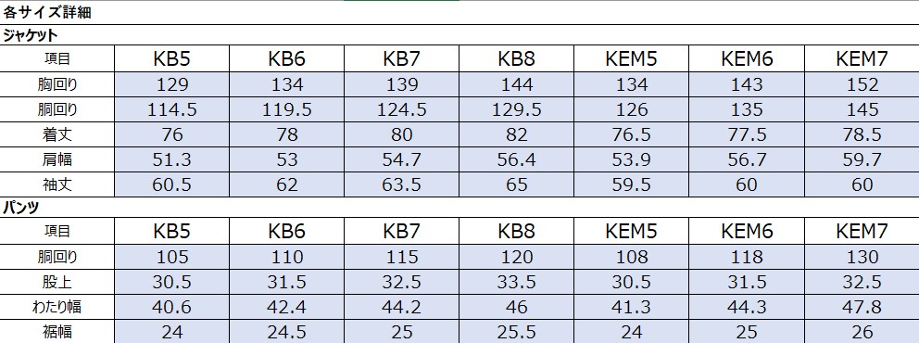Click the わたり幅 value 42.4 cell
The image size is (919, 343).
[x=286, y=307]
